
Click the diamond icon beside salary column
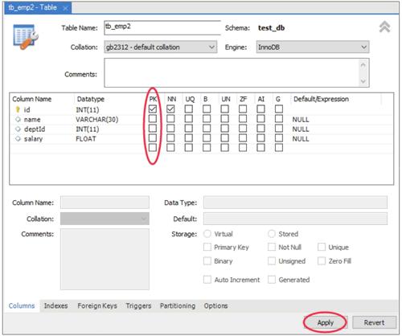(18, 138)
